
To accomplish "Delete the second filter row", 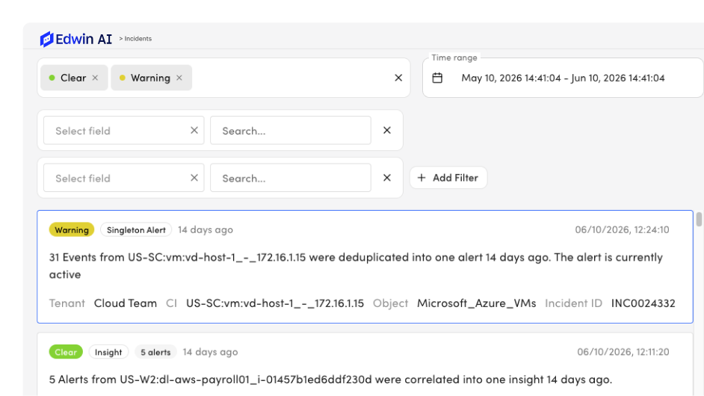I will click(x=387, y=178).
